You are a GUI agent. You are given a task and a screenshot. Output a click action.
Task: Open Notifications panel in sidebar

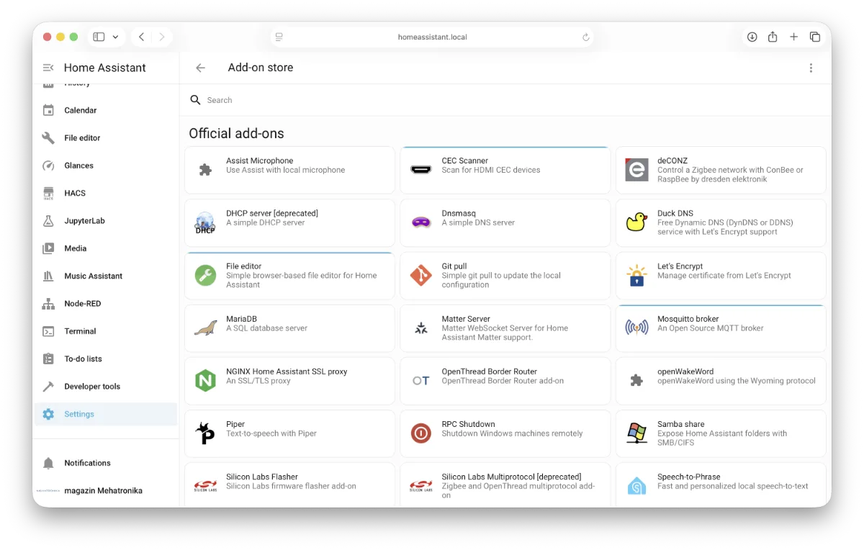tap(87, 463)
